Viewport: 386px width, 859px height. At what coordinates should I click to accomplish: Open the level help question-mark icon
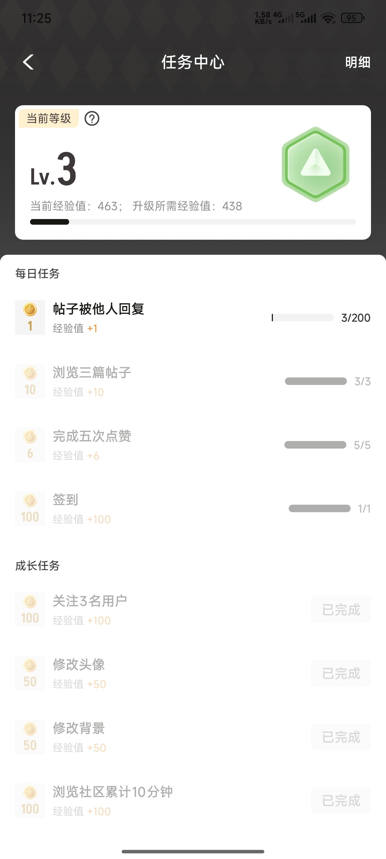(x=92, y=118)
